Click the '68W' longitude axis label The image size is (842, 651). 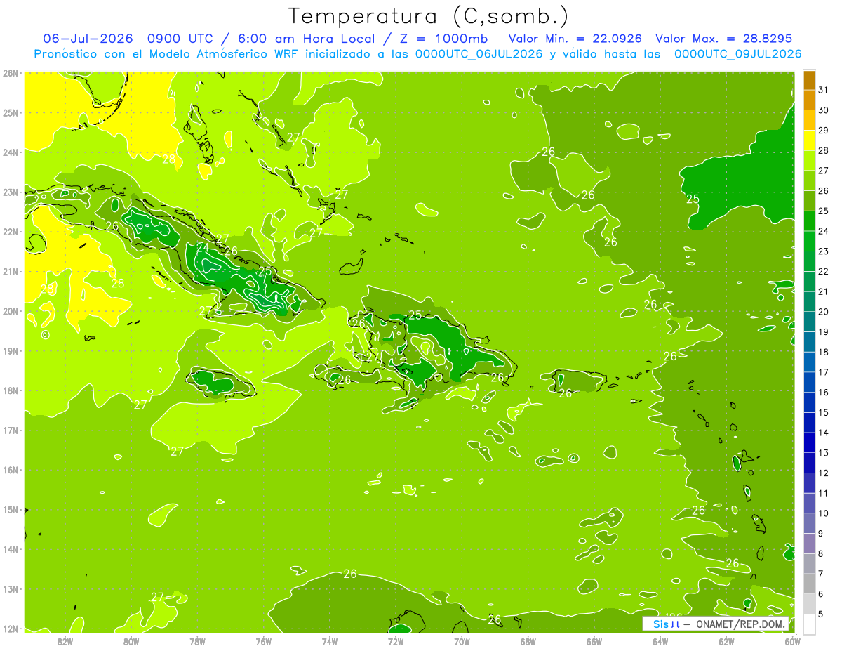(x=528, y=641)
